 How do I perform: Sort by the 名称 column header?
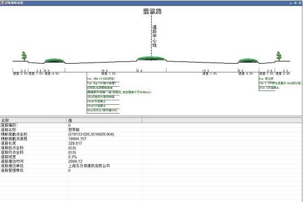(x=33, y=121)
